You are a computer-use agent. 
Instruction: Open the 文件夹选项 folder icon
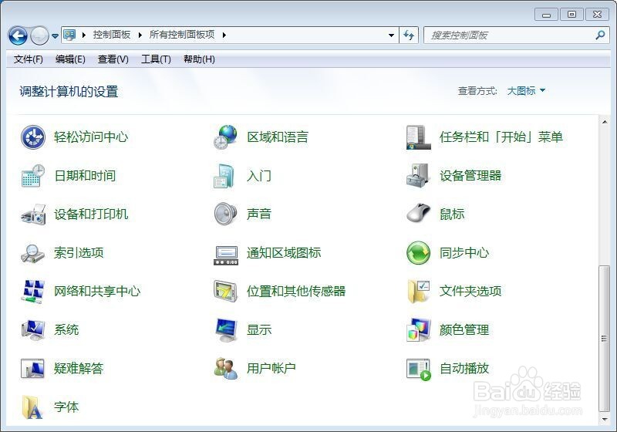tap(418, 291)
